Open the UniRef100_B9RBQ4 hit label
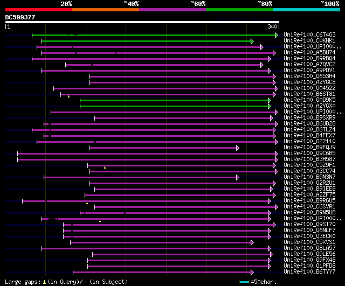The image size is (345, 286). 309,59
